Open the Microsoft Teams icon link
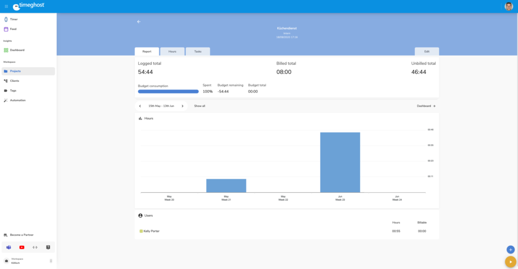518x269 pixels. point(9,247)
